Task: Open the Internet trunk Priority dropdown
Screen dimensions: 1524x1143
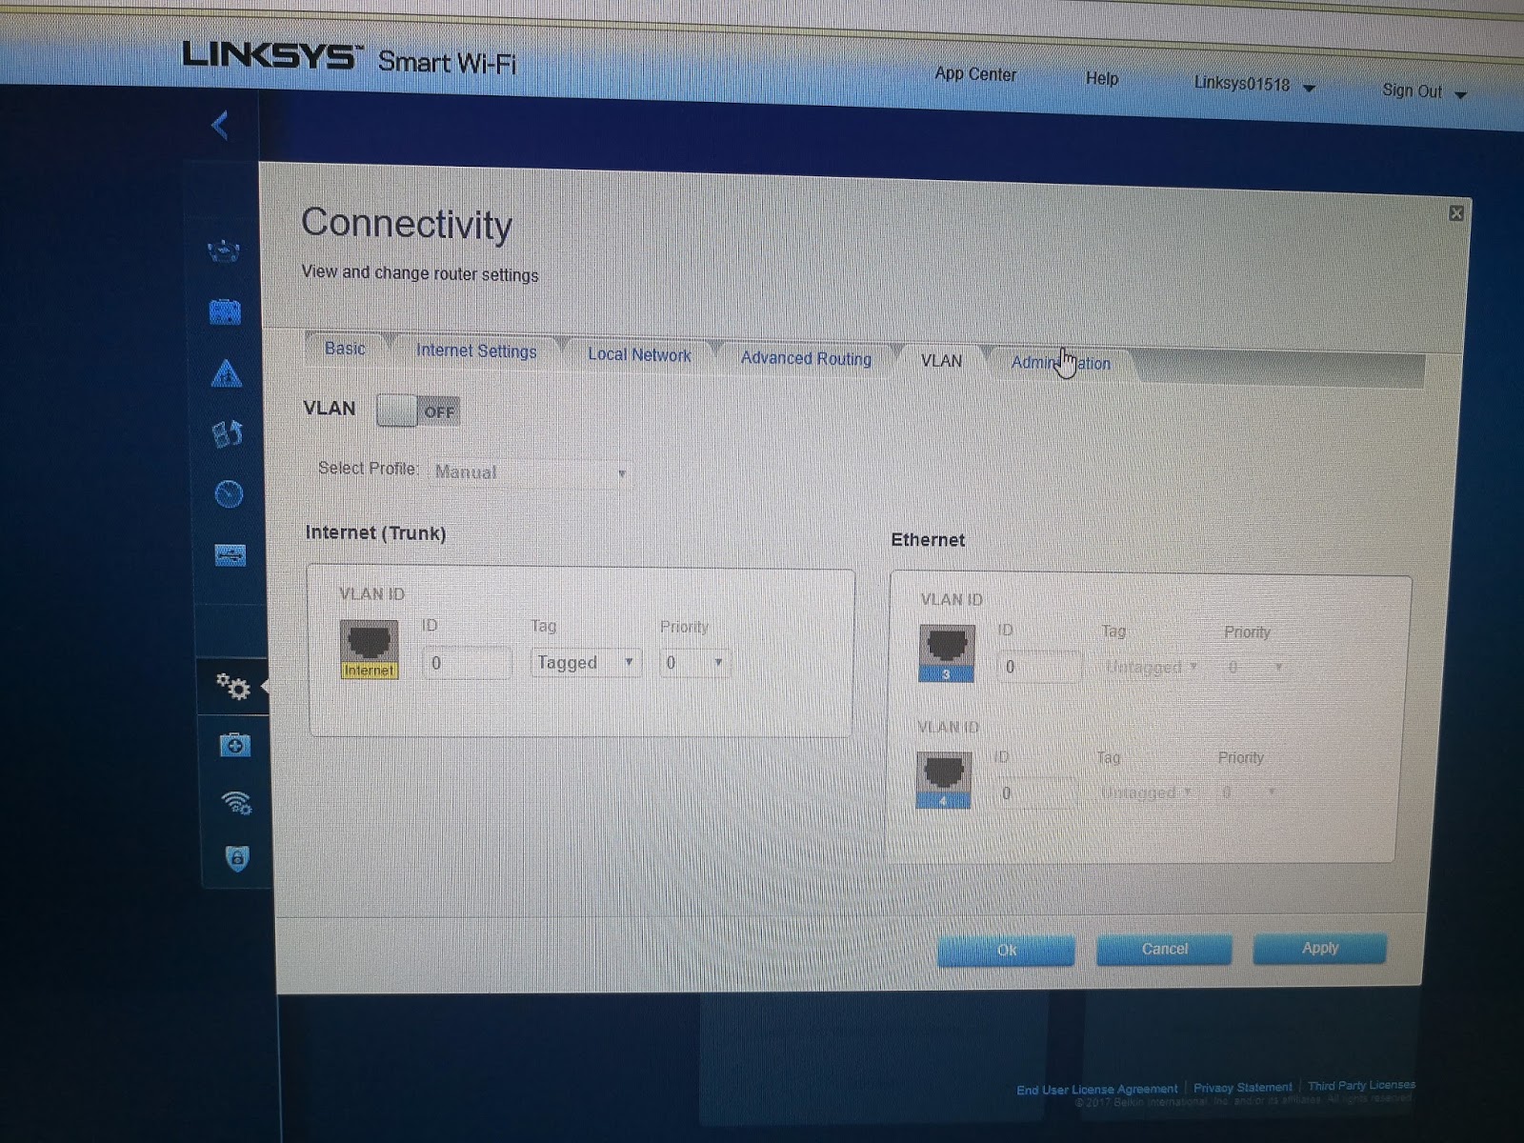Action: (694, 663)
